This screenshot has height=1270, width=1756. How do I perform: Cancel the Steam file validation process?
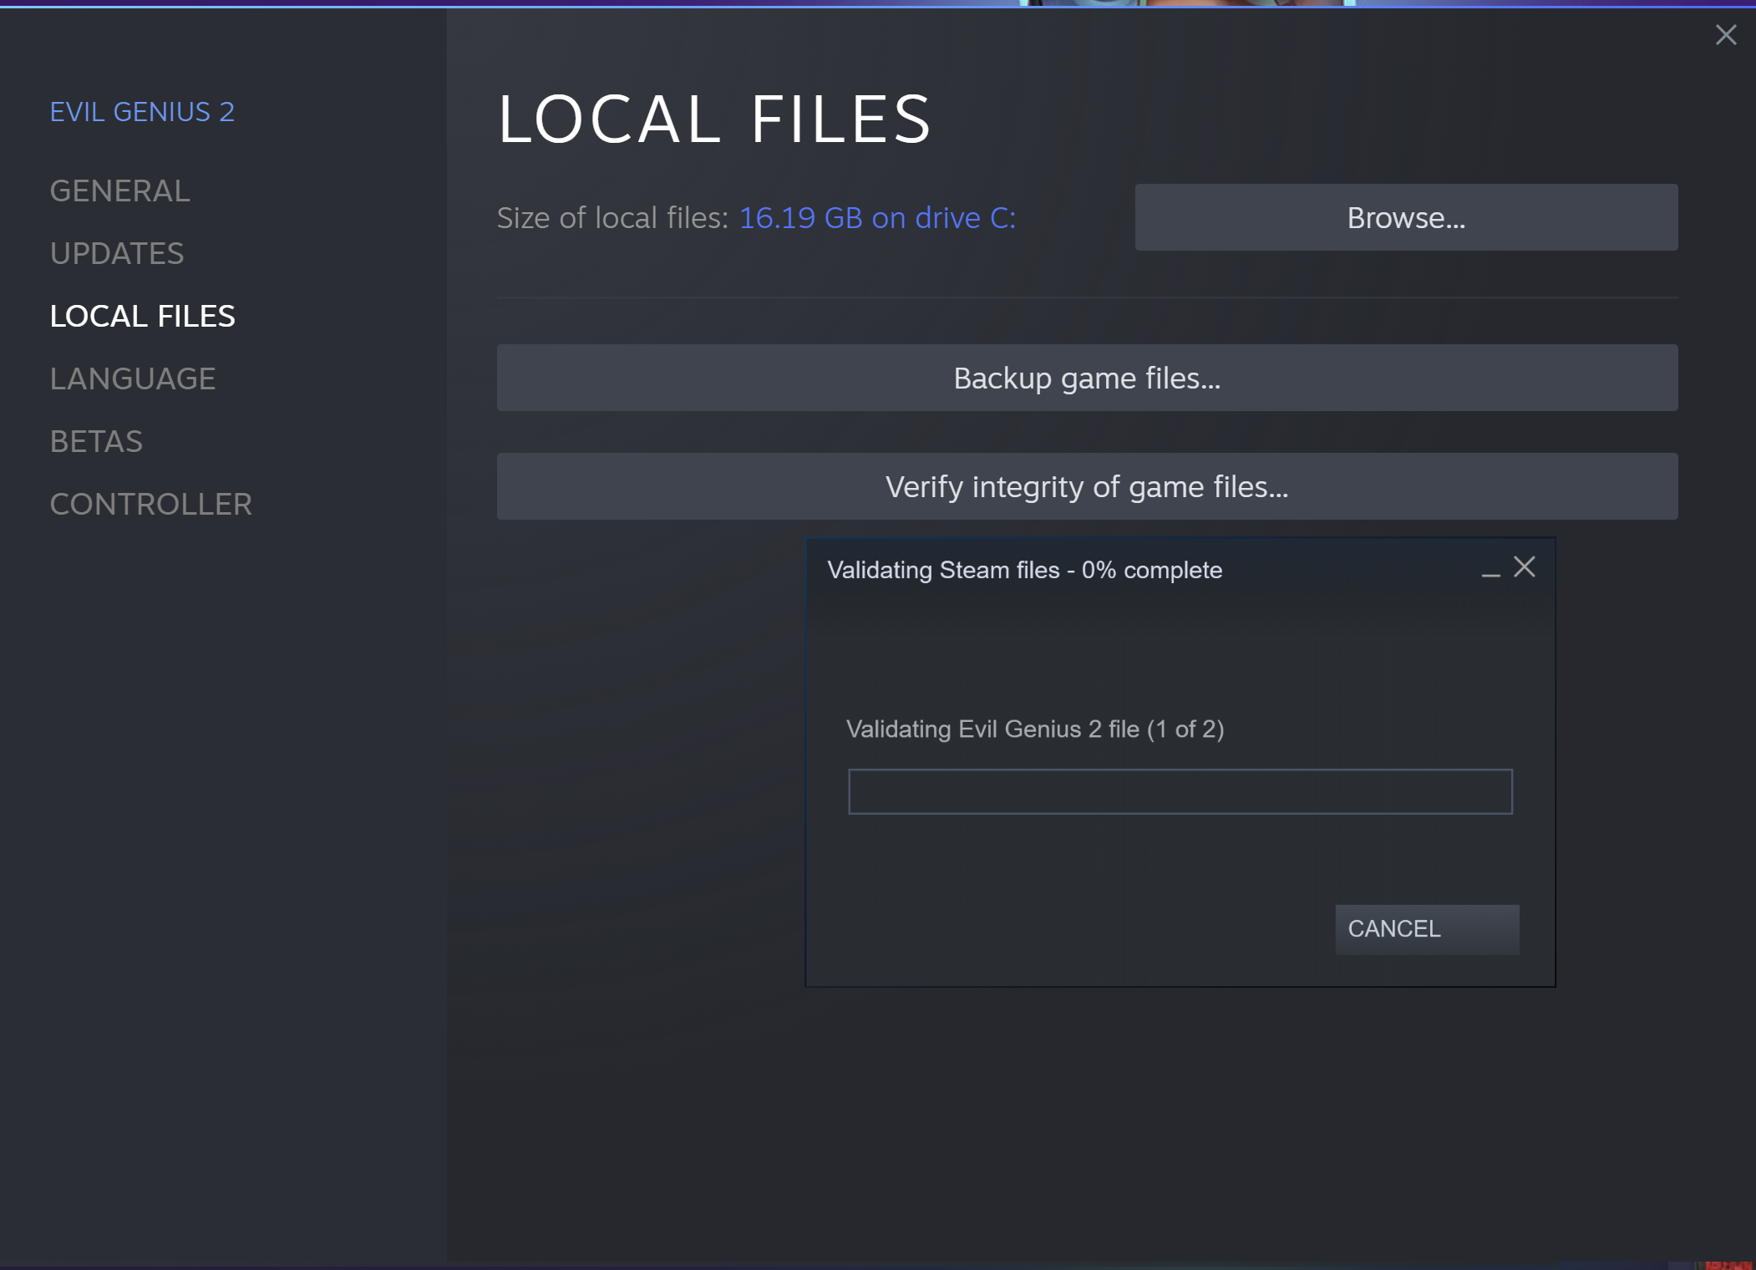[x=1393, y=929]
